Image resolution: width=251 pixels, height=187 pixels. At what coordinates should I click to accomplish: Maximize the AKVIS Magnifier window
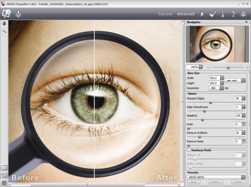243,4
